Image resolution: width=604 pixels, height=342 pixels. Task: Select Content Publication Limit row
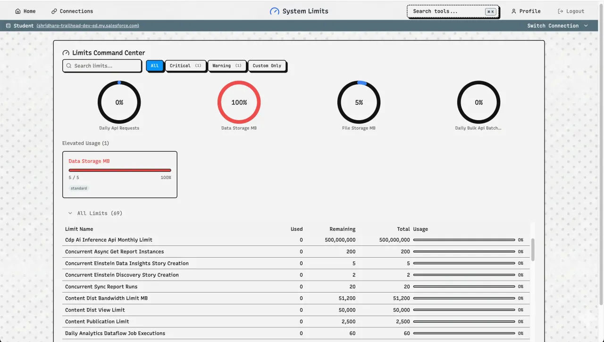pyautogui.click(x=296, y=322)
